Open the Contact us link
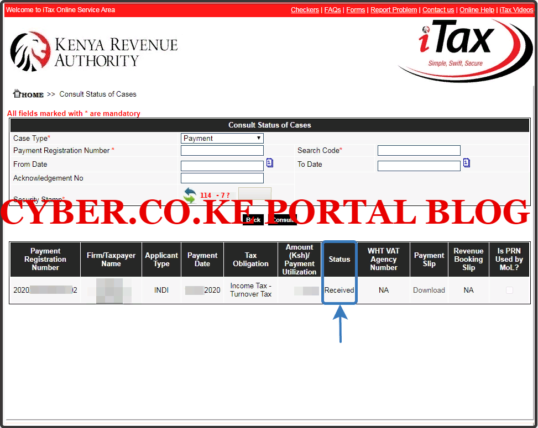Screen dimensions: 538x428 tap(438, 10)
